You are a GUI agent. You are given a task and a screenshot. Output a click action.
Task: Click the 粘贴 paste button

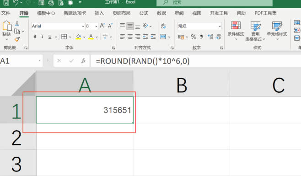pos(7,28)
